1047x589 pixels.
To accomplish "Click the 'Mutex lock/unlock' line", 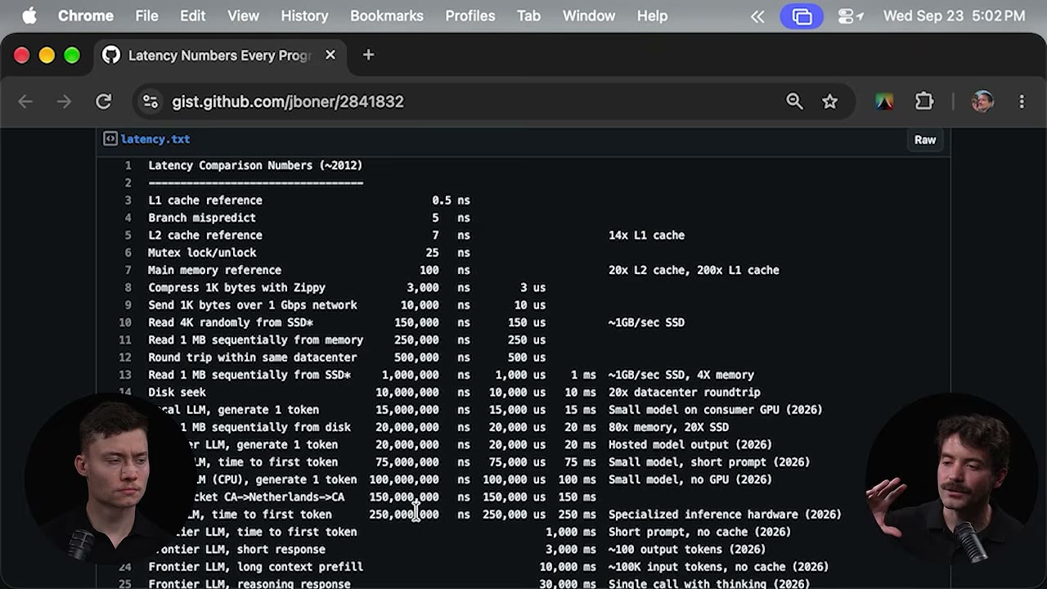I will coord(202,253).
